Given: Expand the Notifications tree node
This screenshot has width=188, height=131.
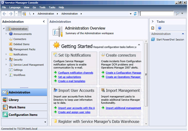Looking at the screenshot, I should pos(6,54).
